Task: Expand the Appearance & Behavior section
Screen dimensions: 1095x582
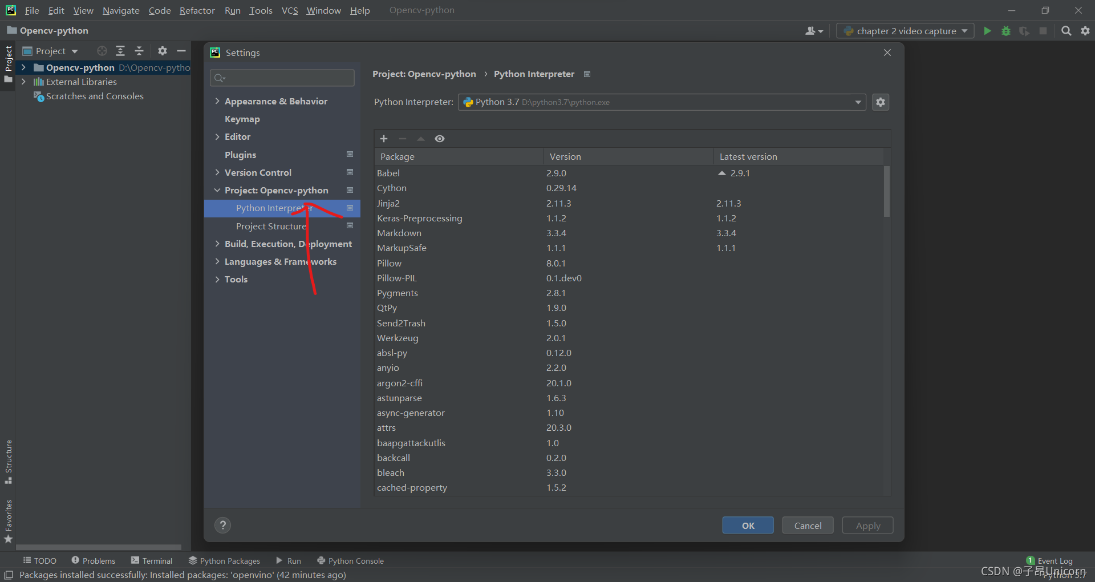Action: pos(217,101)
